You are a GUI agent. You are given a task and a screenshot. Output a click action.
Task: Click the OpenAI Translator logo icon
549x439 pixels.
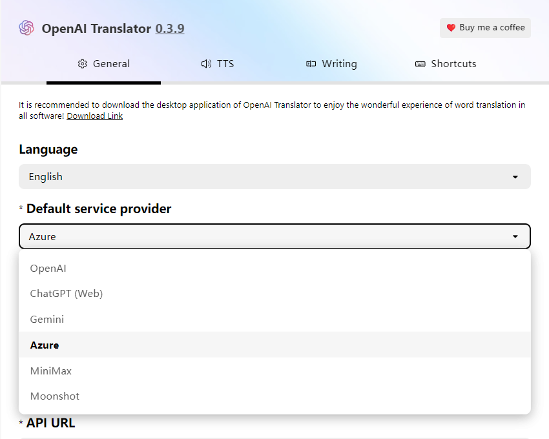coord(26,28)
